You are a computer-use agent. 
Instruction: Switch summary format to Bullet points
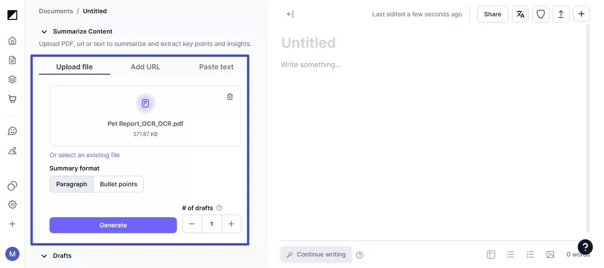point(118,184)
